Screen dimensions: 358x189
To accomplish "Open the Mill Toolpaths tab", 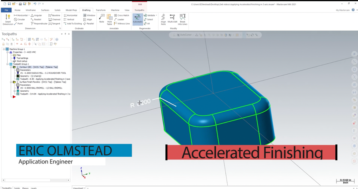I will pos(139,10).
